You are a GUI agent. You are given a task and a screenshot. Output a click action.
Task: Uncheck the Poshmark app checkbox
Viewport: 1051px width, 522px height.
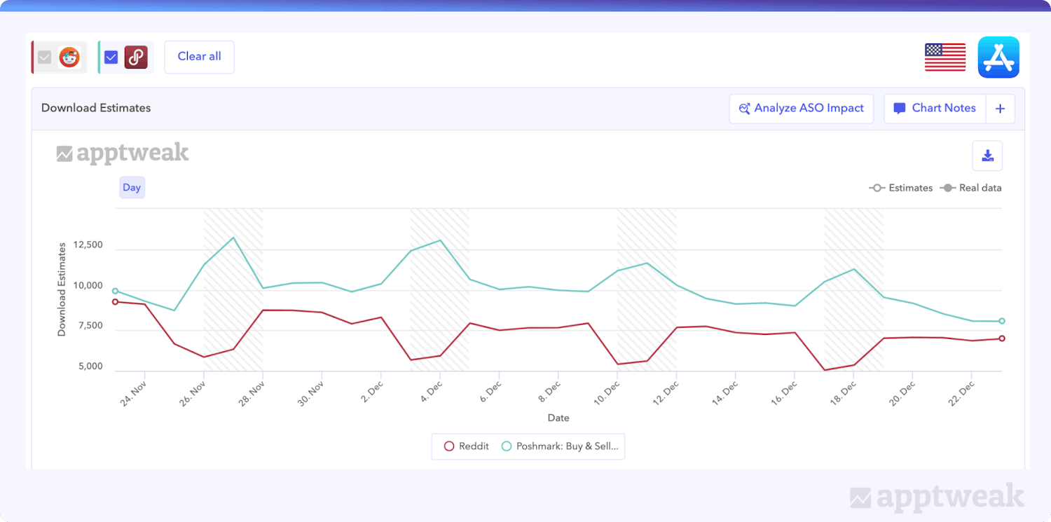point(111,57)
